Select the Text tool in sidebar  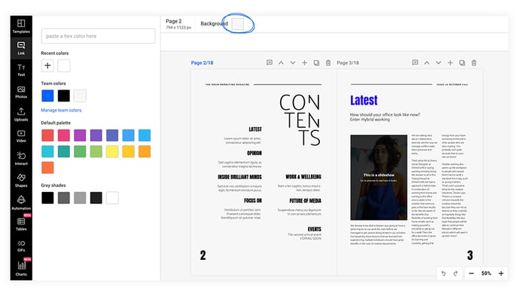coord(21,70)
